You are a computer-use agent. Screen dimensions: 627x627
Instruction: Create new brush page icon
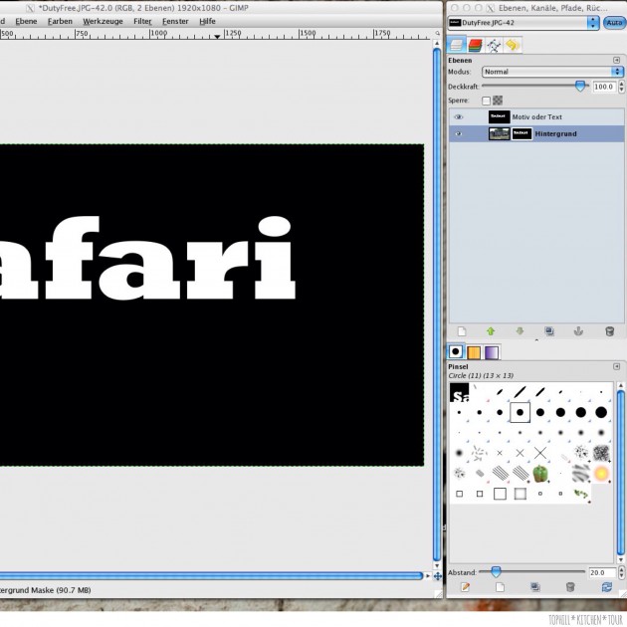[x=500, y=586]
